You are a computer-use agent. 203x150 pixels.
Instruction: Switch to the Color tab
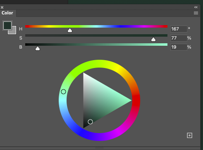coord(7,13)
